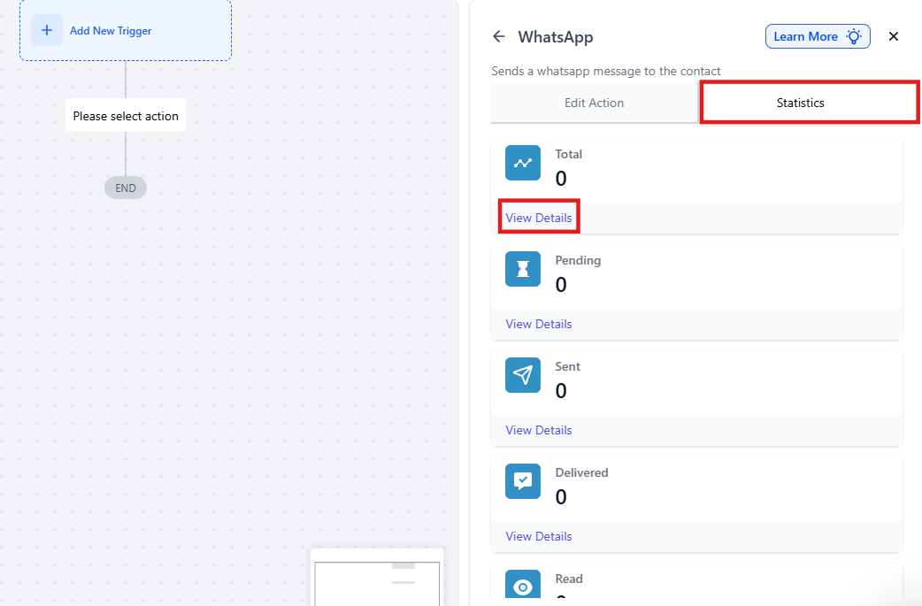Click the back arrow beside WhatsApp
Viewport: 922px width, 606px height.
(499, 36)
